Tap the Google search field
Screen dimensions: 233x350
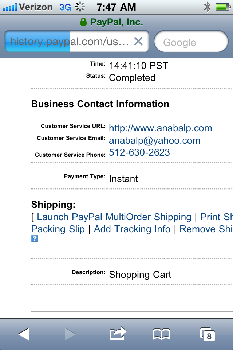click(x=191, y=42)
